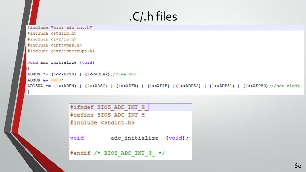Click the line #include <inttypes.h>
This screenshot has width=306, height=172.
(55, 45)
